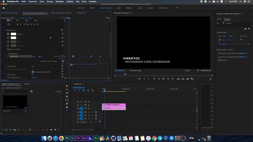
Task: Click New Layer icon in Essential Graphics
Action: tap(249, 29)
